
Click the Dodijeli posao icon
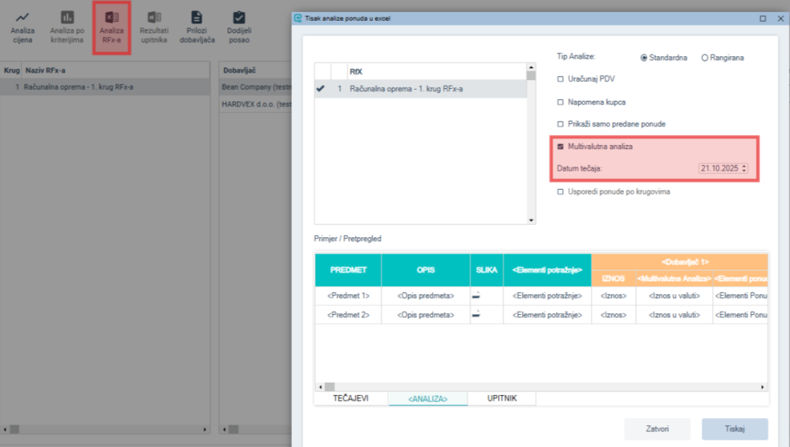tap(239, 17)
